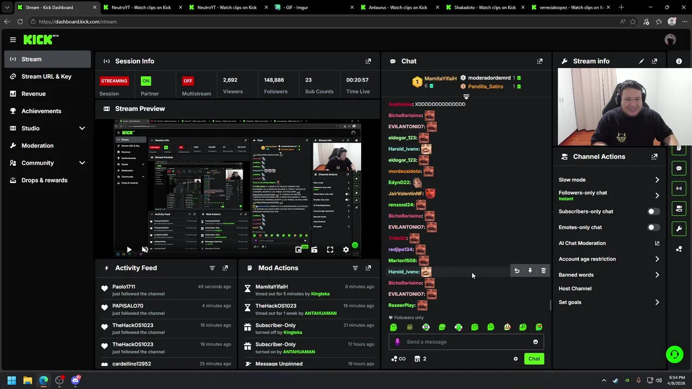The width and height of the screenshot is (692, 389).
Task: Collapse the chat leaderboard arrow
Action: (x=466, y=97)
